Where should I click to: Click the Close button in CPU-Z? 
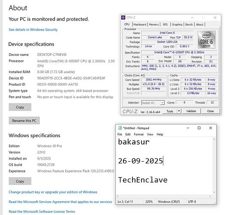pos(210,111)
